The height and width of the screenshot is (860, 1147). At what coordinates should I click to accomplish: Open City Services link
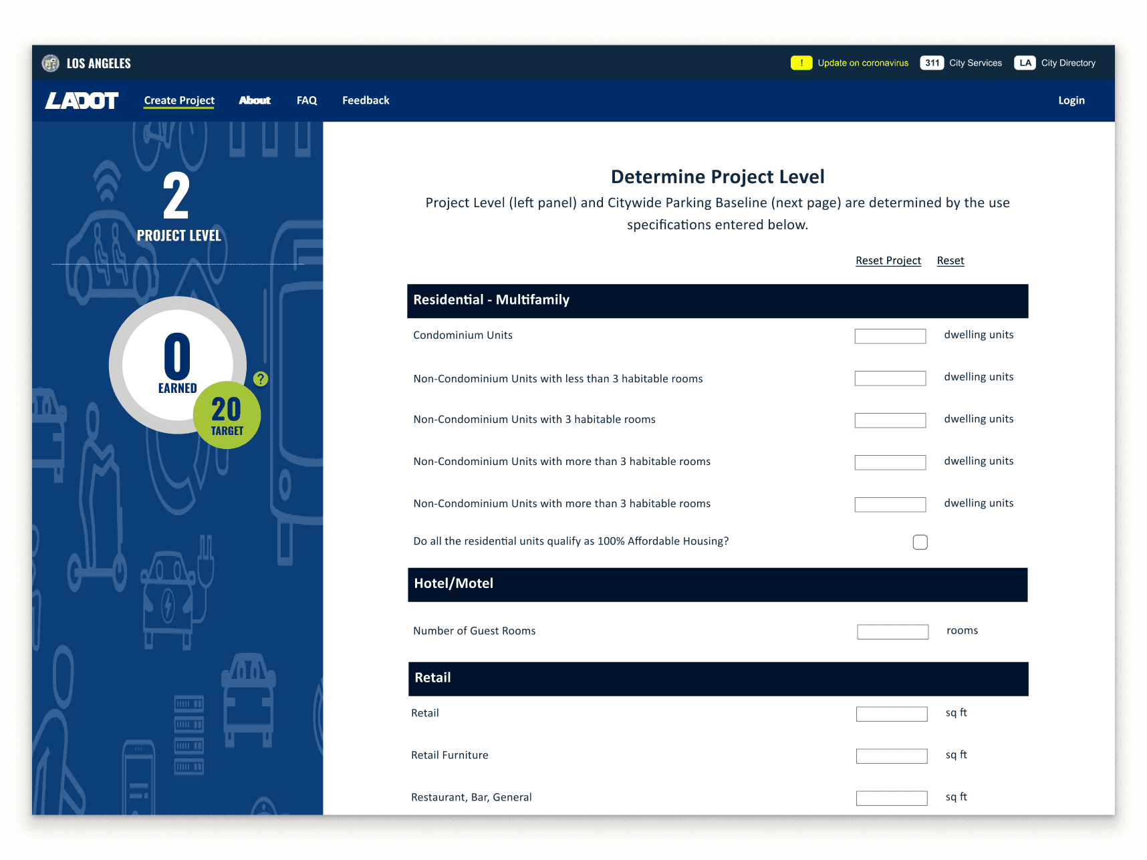975,63
